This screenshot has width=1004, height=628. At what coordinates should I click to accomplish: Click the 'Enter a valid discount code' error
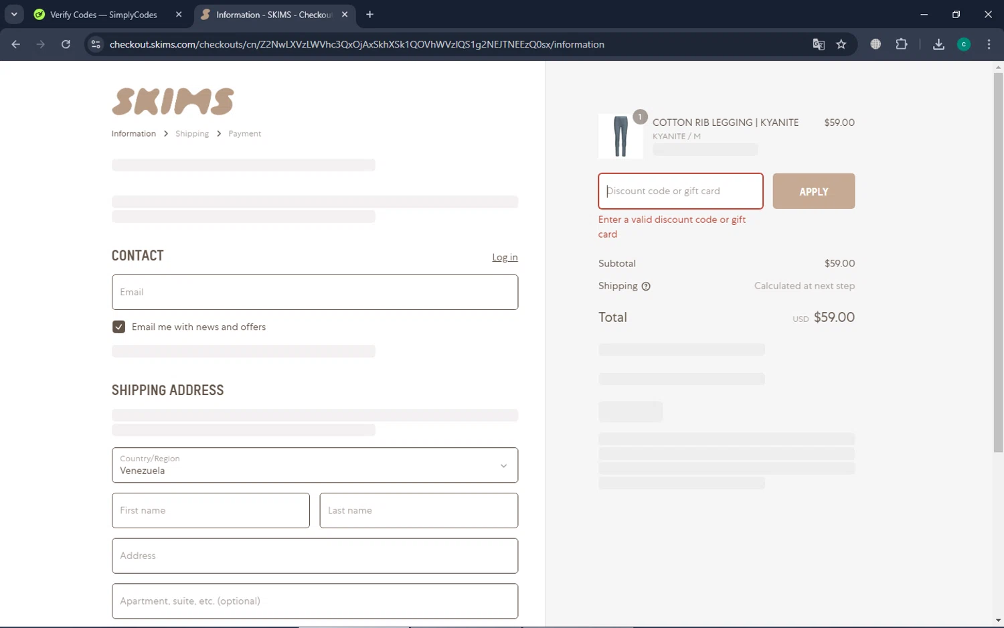pos(671,227)
